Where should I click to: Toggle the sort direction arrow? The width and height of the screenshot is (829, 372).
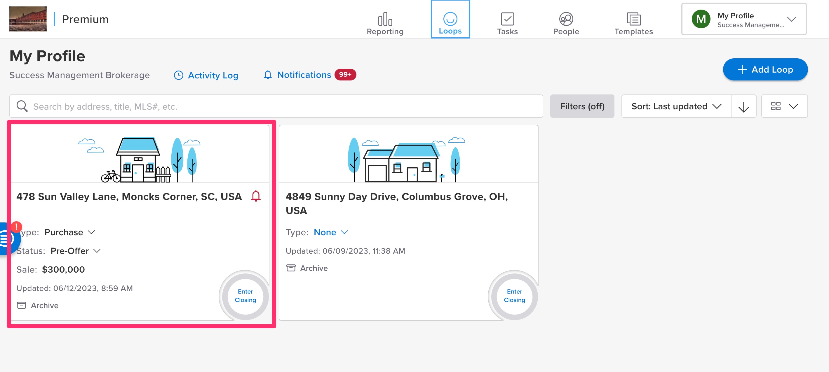coord(743,106)
